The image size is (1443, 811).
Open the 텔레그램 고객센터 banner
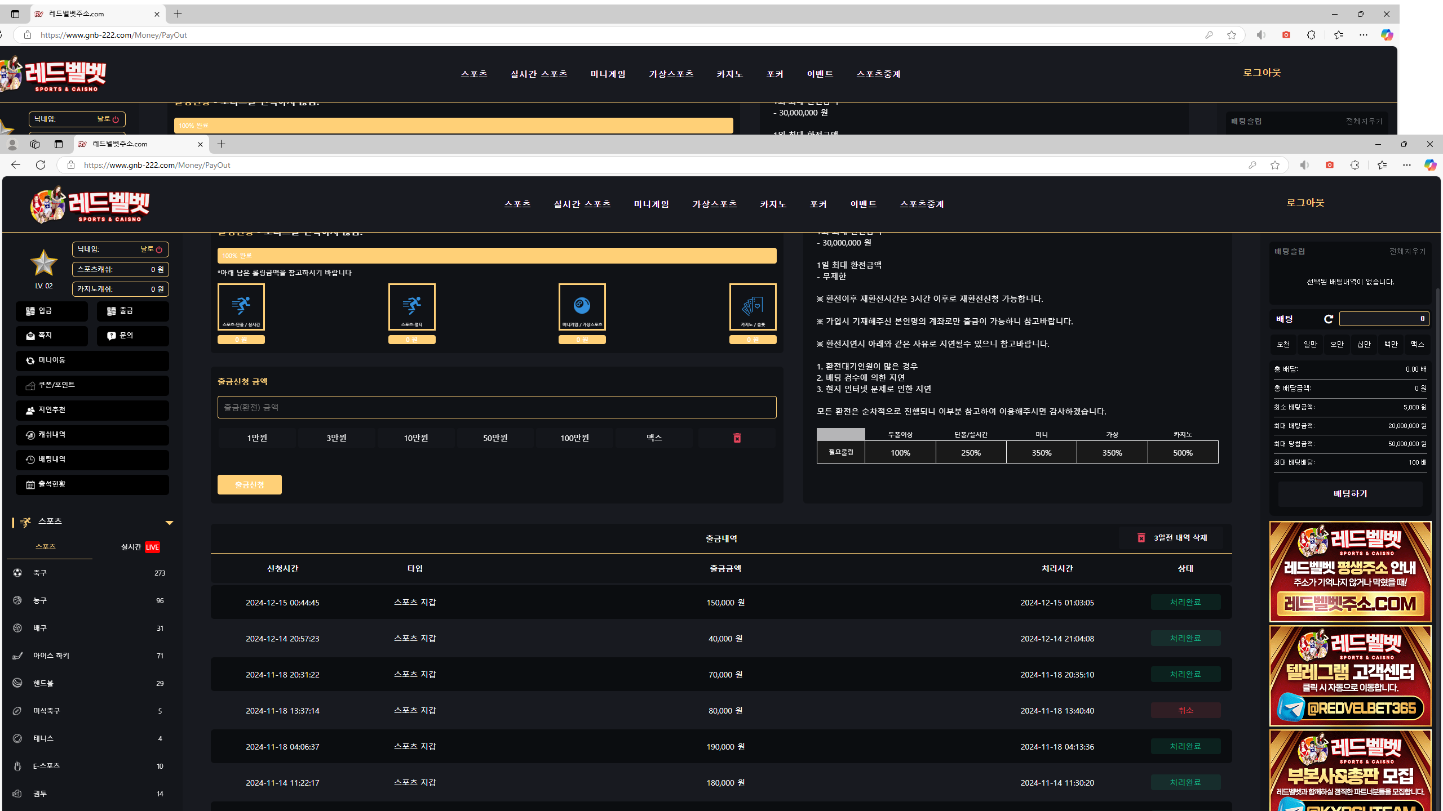point(1351,676)
